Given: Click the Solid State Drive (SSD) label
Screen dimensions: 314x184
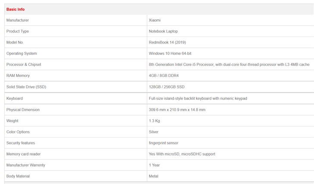Looking at the screenshot, I should 26,87.
